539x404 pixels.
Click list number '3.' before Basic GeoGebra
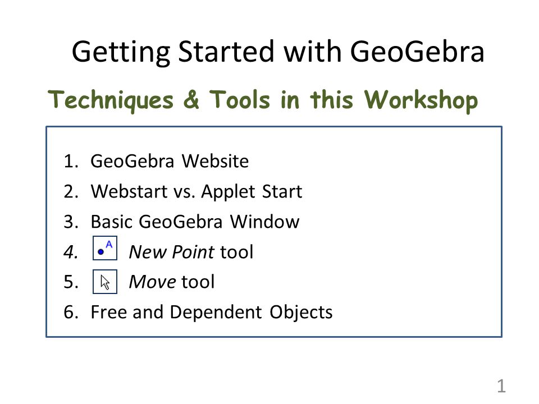coord(71,222)
